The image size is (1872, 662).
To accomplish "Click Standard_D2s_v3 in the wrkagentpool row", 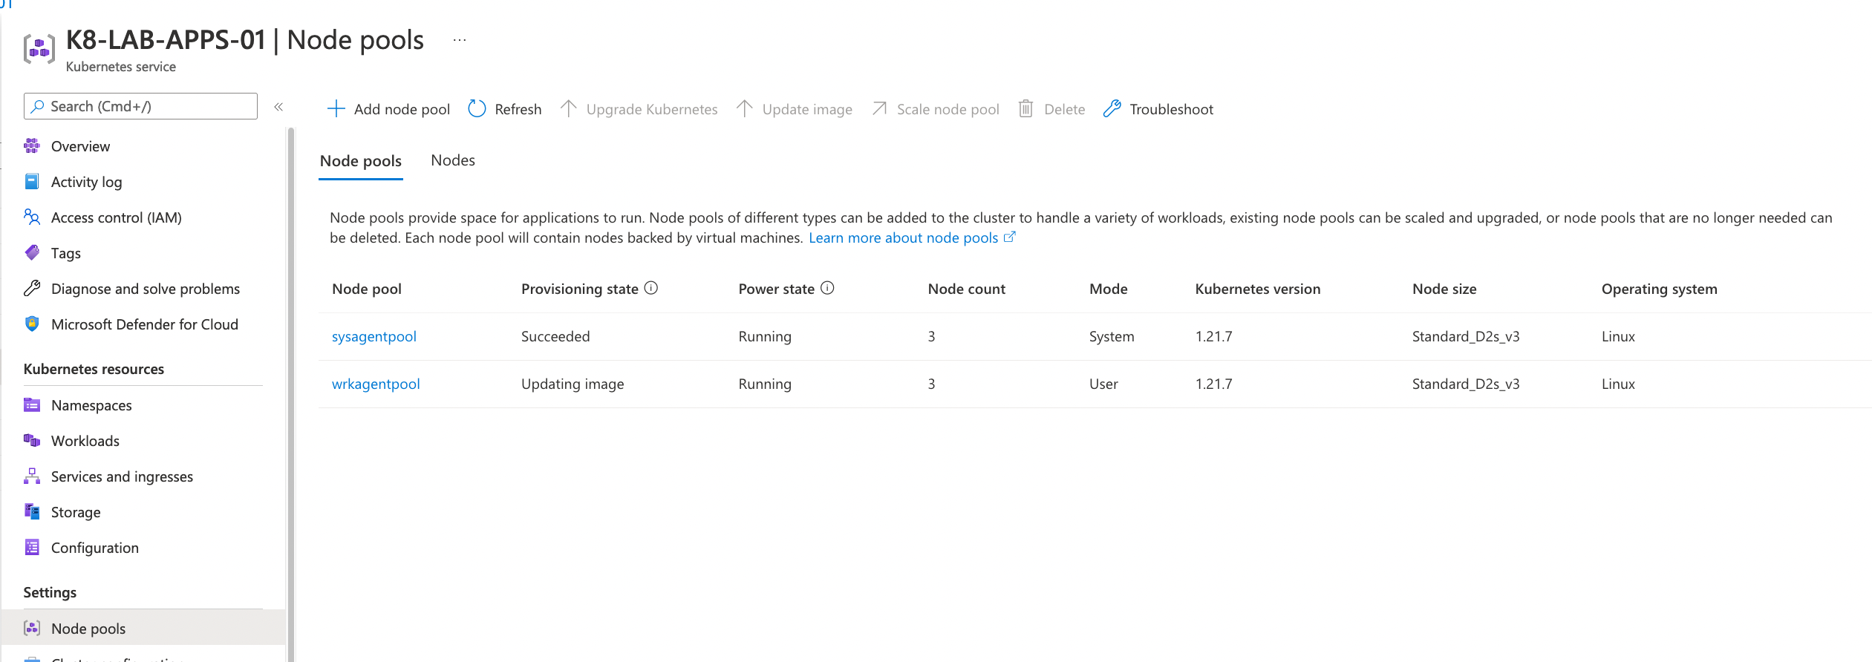I will tap(1466, 384).
